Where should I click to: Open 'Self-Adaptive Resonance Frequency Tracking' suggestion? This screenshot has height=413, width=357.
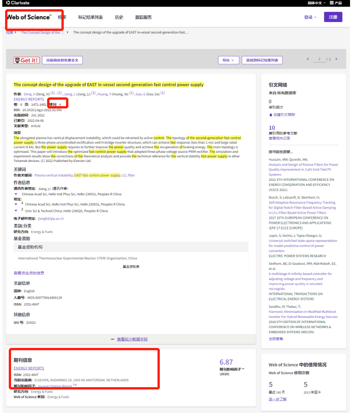[302, 208]
